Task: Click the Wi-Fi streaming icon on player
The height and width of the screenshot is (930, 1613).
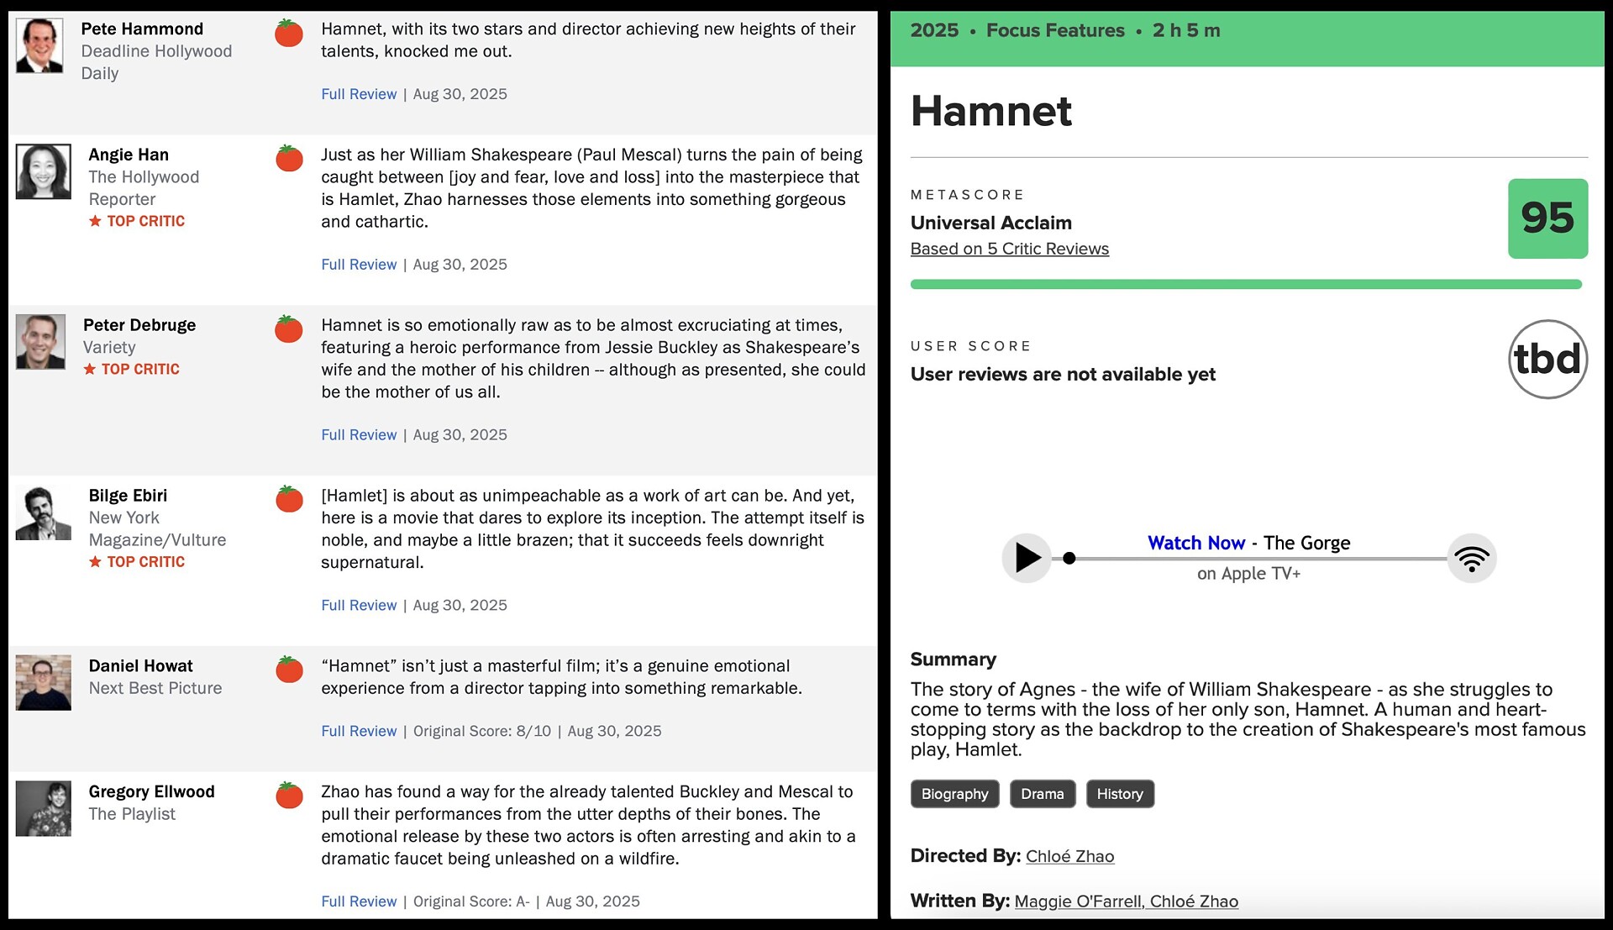Action: coord(1471,559)
